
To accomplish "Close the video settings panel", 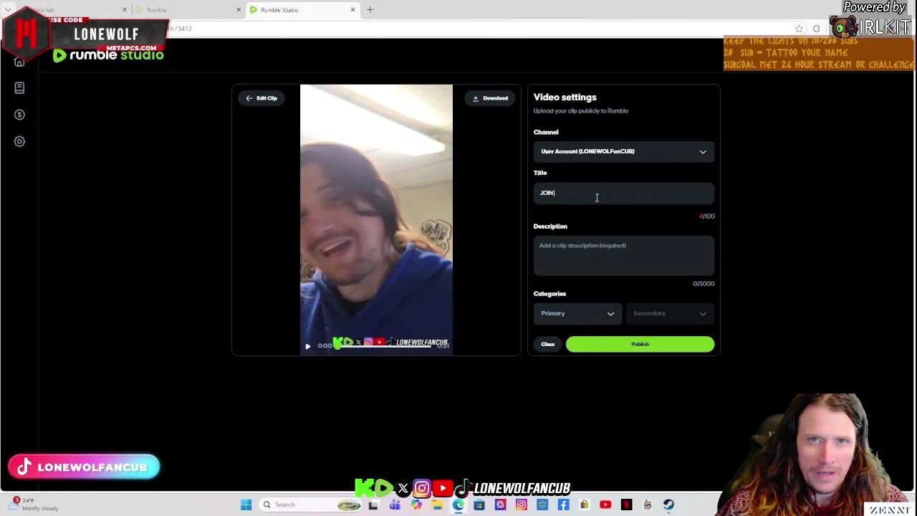I will pyautogui.click(x=547, y=344).
